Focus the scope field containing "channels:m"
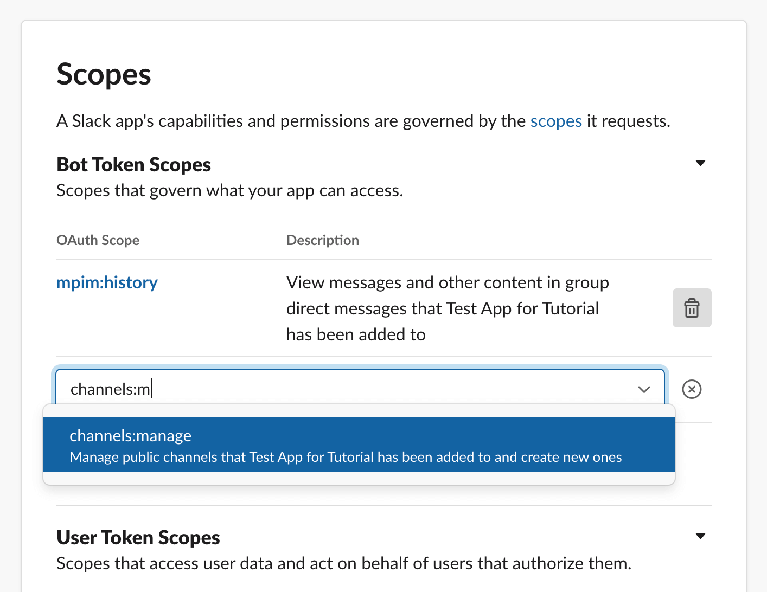Screen dimensions: 767x592 tap(347, 389)
